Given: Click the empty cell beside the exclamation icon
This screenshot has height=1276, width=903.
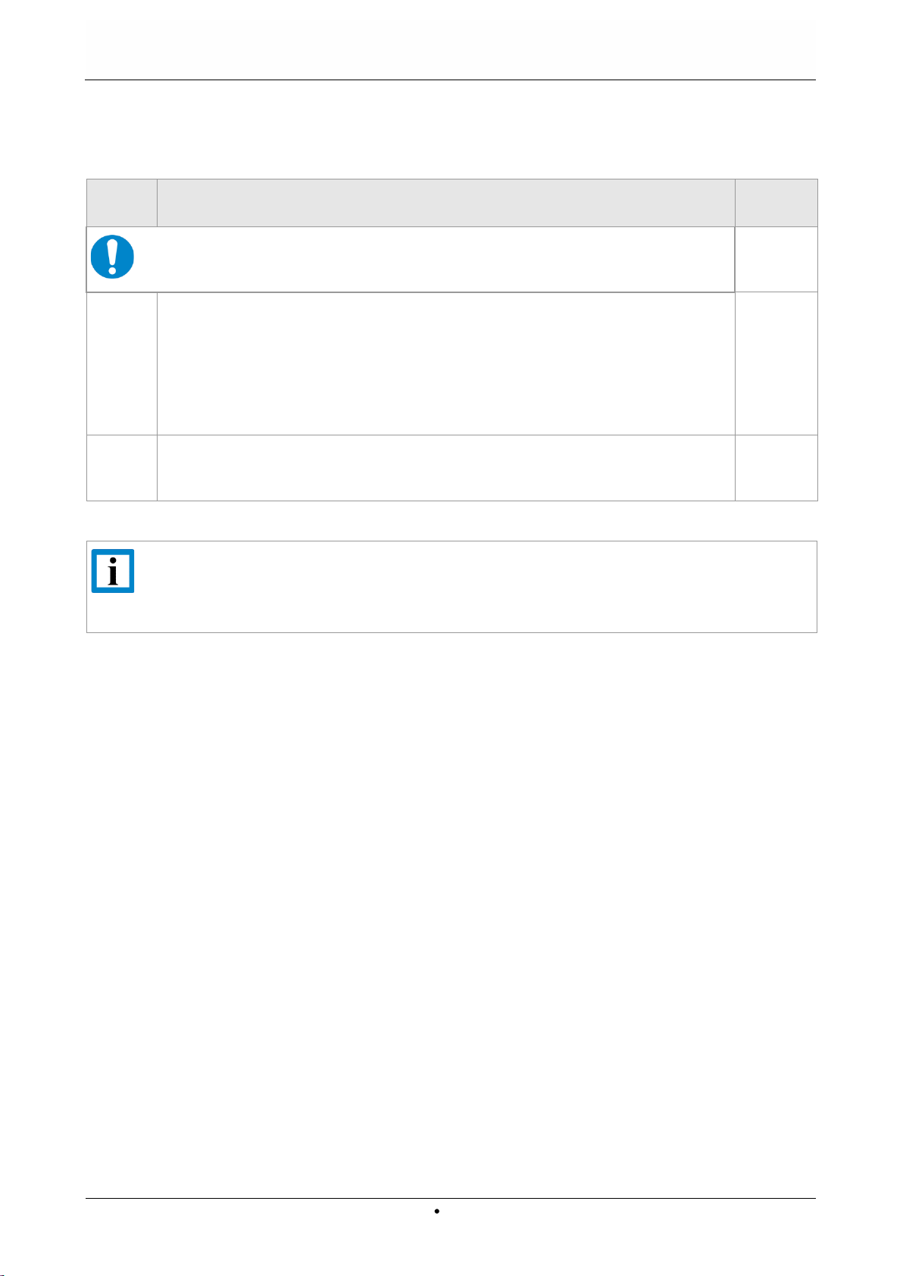Looking at the screenshot, I should click(436, 259).
